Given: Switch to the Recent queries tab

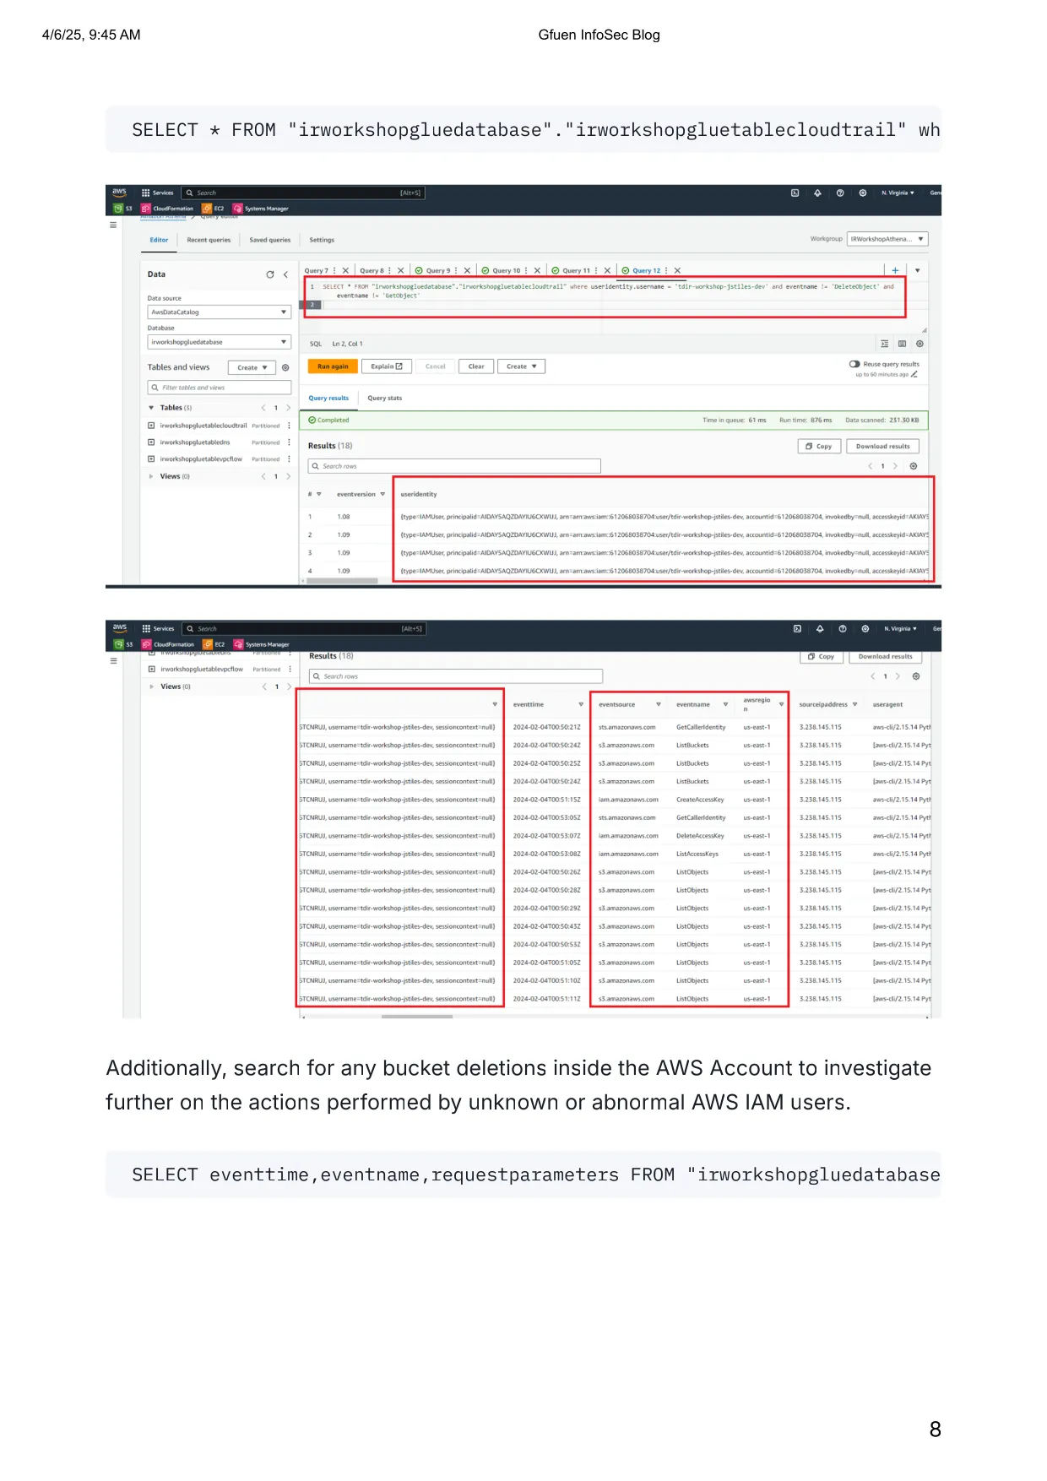Looking at the screenshot, I should 209,240.
